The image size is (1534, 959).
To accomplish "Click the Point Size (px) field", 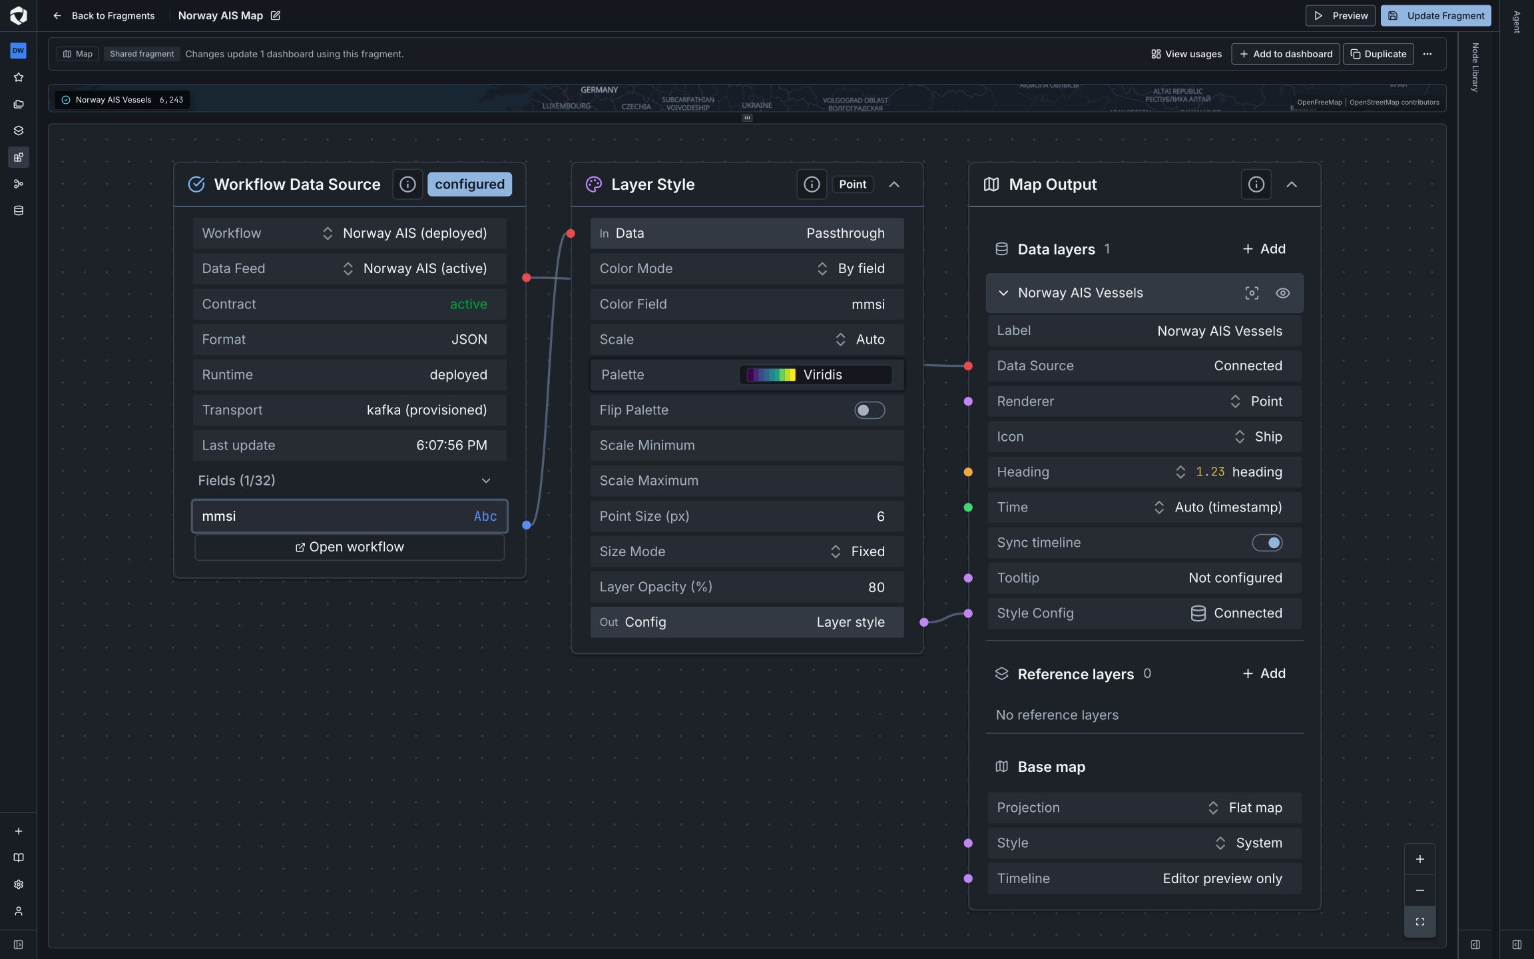I will (747, 516).
